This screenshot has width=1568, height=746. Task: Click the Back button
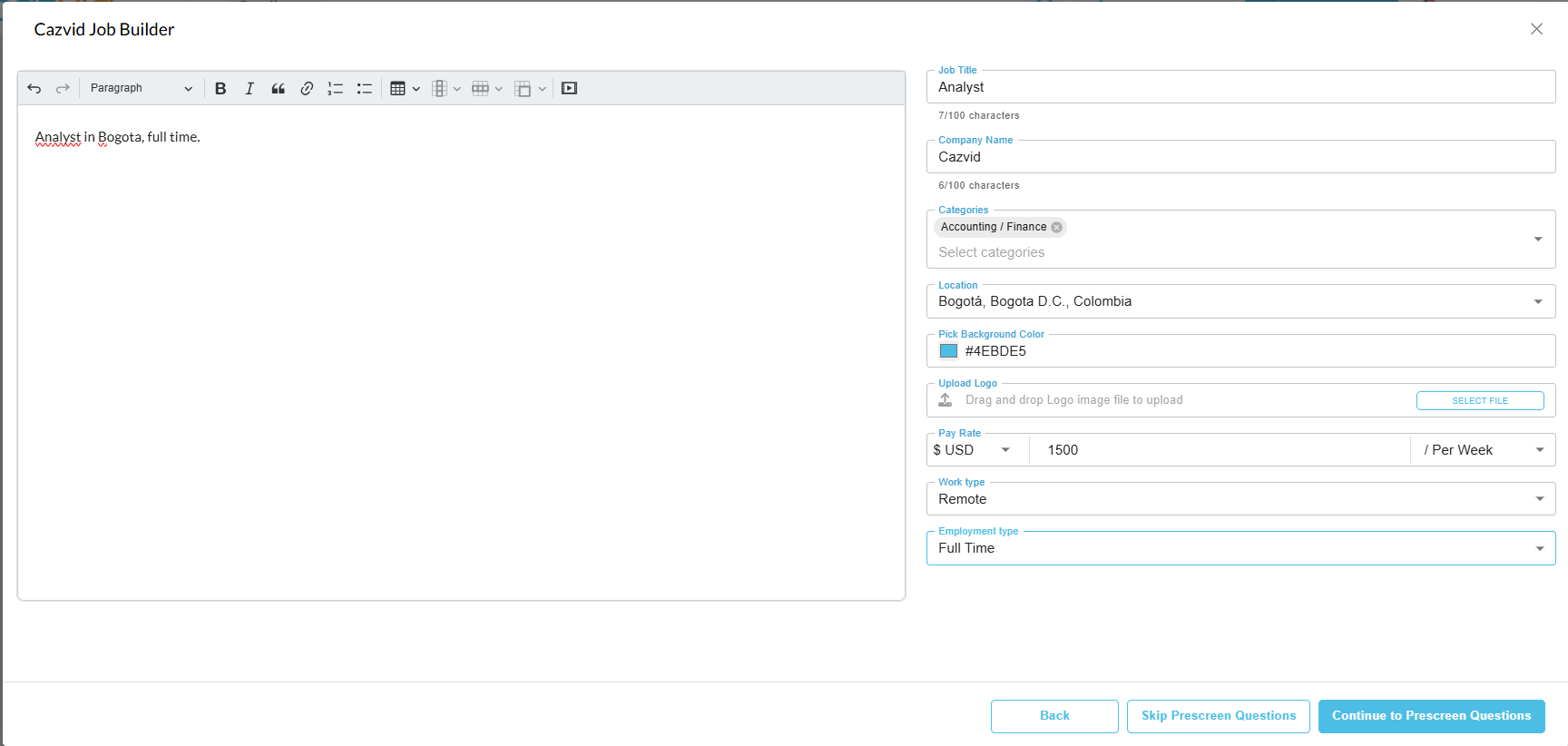(x=1054, y=716)
